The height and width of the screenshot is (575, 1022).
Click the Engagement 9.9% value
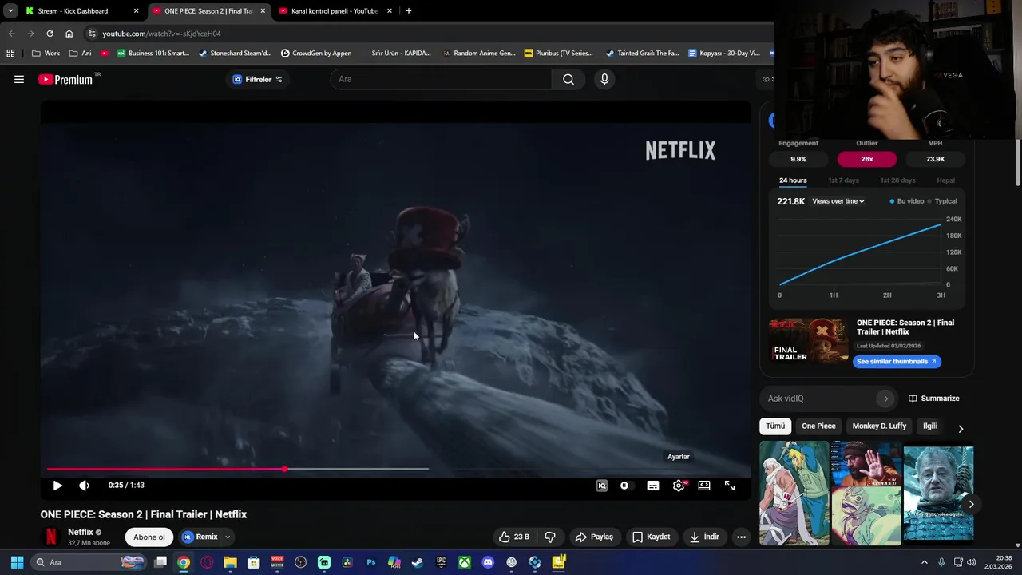click(798, 159)
